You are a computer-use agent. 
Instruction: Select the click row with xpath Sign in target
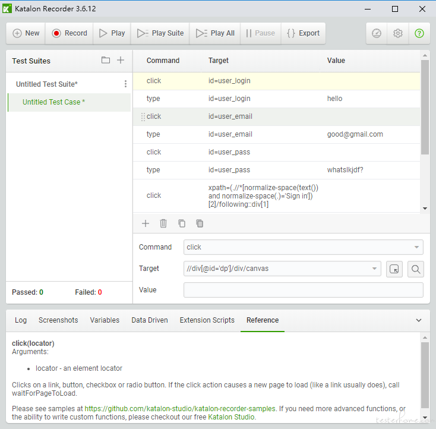(x=277, y=196)
